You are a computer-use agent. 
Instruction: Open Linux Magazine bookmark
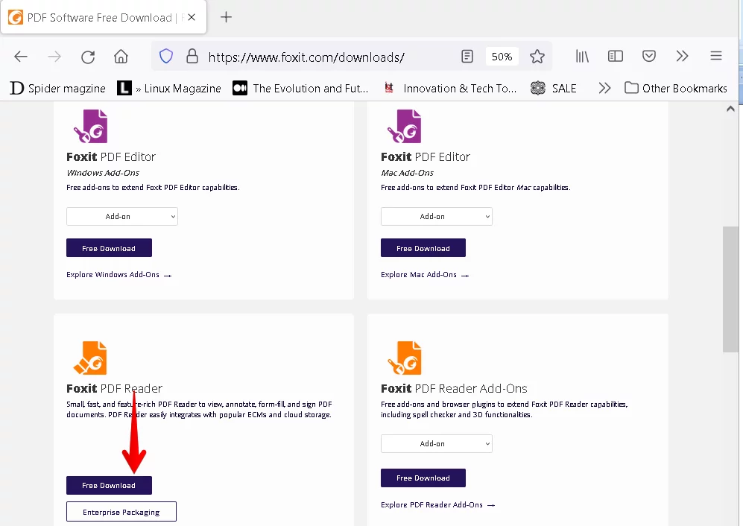[x=169, y=88]
